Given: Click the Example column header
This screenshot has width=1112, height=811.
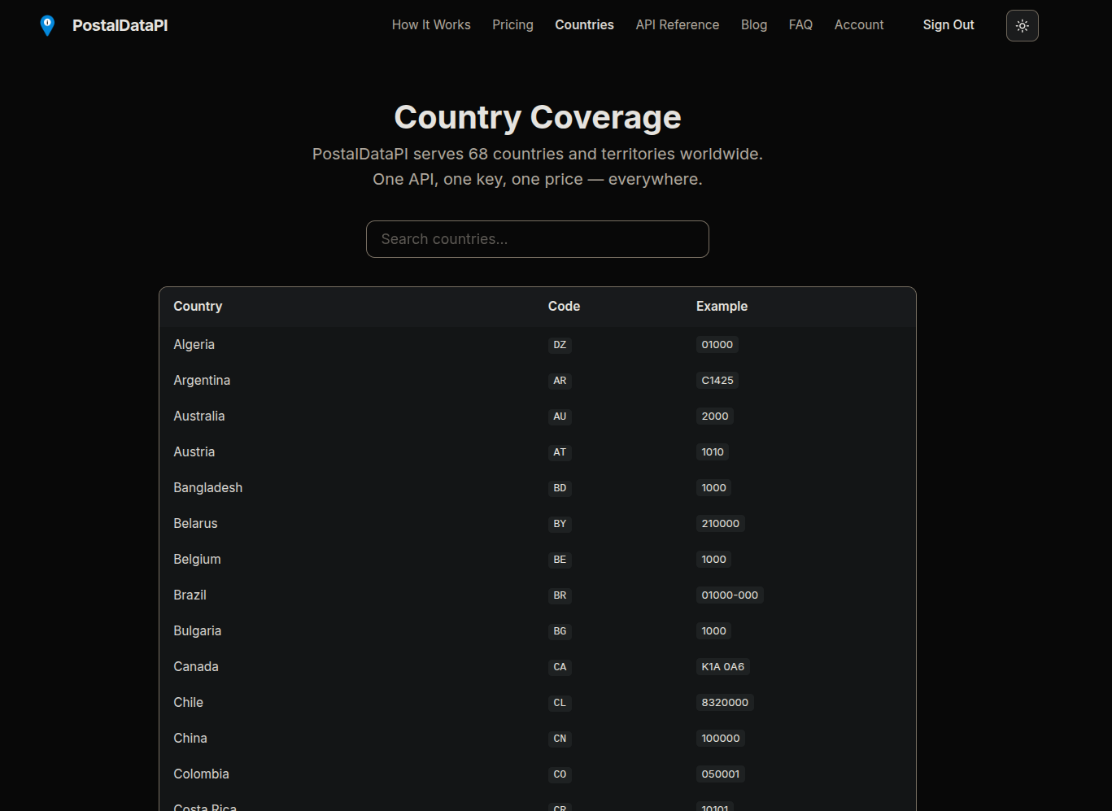Looking at the screenshot, I should [x=722, y=307].
